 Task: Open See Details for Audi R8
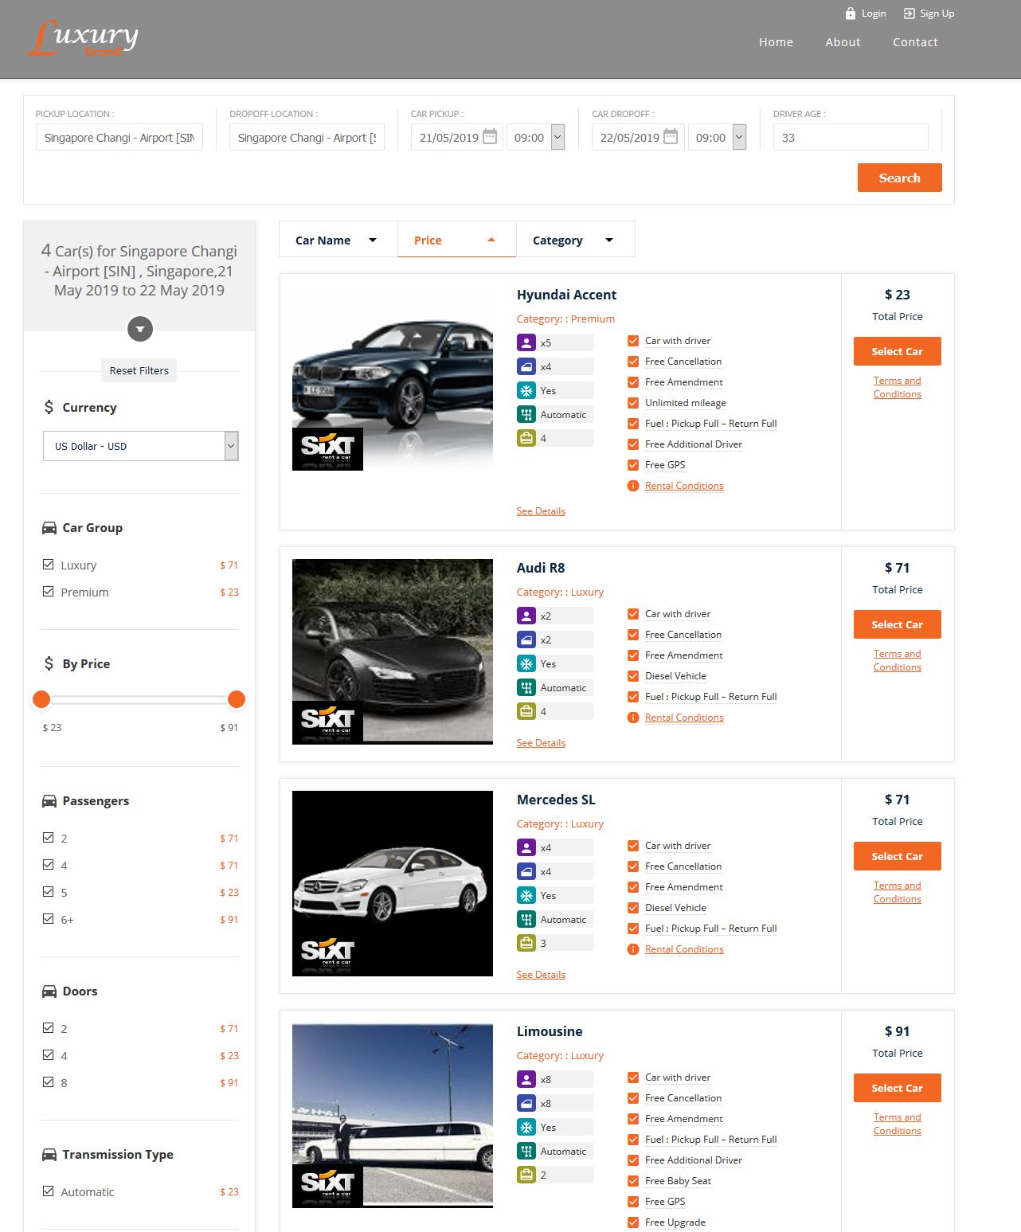pos(541,743)
